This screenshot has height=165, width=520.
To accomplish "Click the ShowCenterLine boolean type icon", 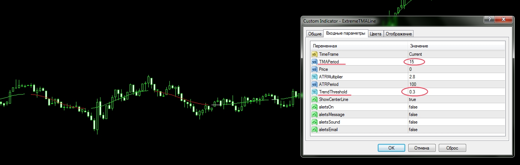I will pyautogui.click(x=315, y=99).
